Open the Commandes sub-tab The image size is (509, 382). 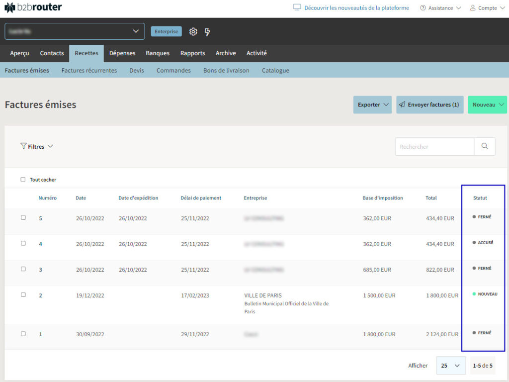pyautogui.click(x=173, y=70)
